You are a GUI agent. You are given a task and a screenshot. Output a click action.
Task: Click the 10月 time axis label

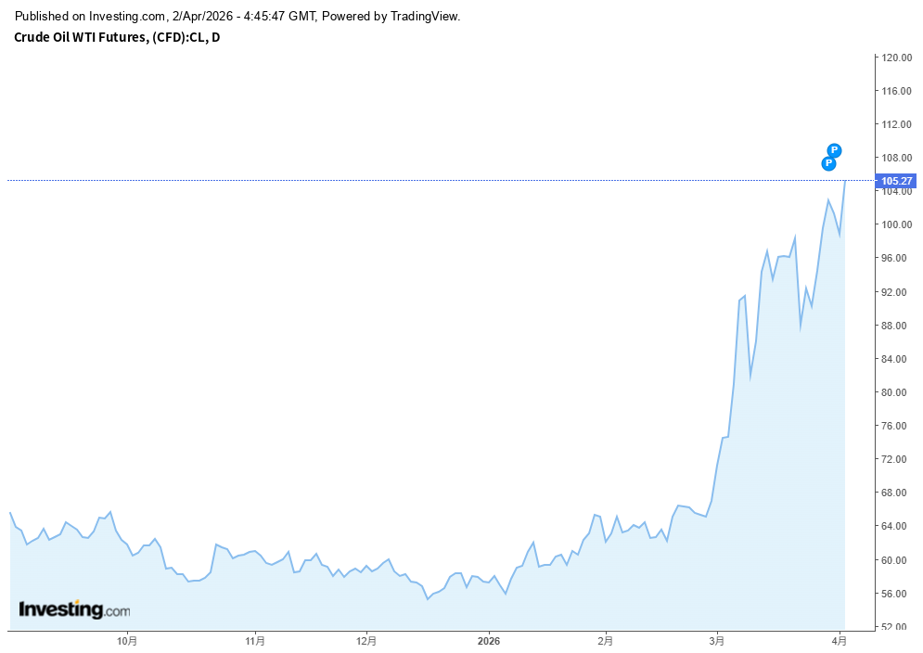128,640
